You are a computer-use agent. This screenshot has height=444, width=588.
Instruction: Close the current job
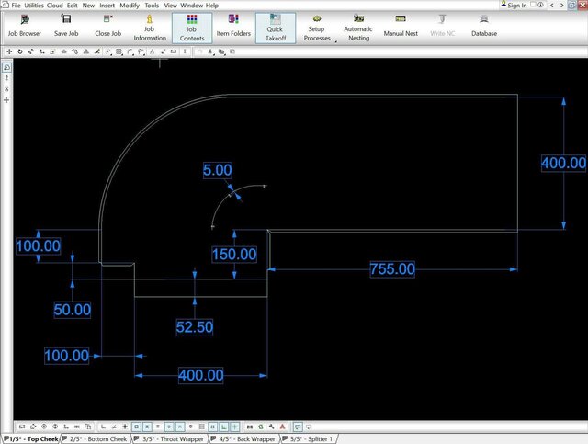click(x=108, y=25)
